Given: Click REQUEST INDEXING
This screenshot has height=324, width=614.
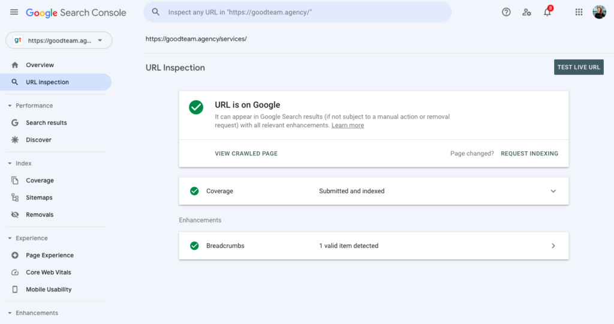Looking at the screenshot, I should pyautogui.click(x=529, y=154).
